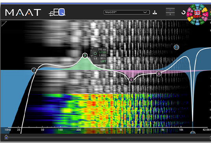Click the 1k frequency axis label
The width and height of the screenshot is (211, 143).
click(121, 130)
